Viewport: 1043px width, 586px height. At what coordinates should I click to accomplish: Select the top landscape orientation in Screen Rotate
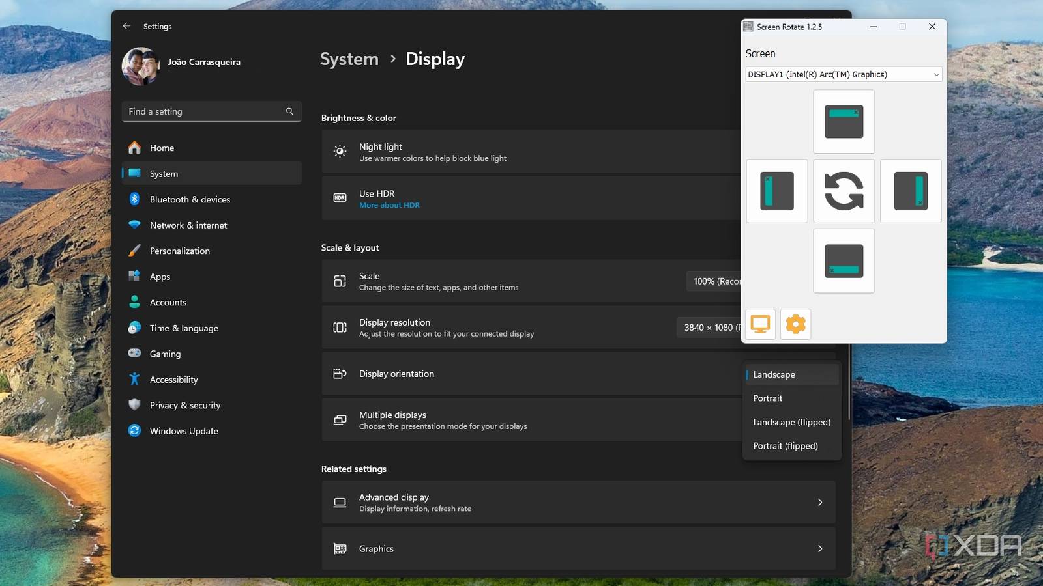click(844, 121)
